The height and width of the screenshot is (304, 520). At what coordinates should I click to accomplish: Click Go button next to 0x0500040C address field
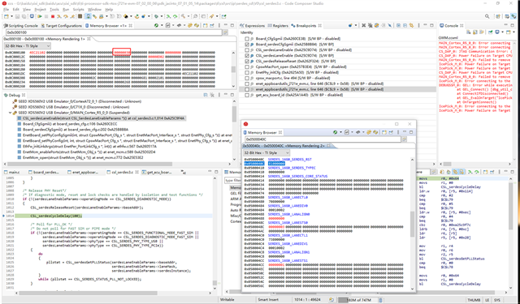[405, 139]
